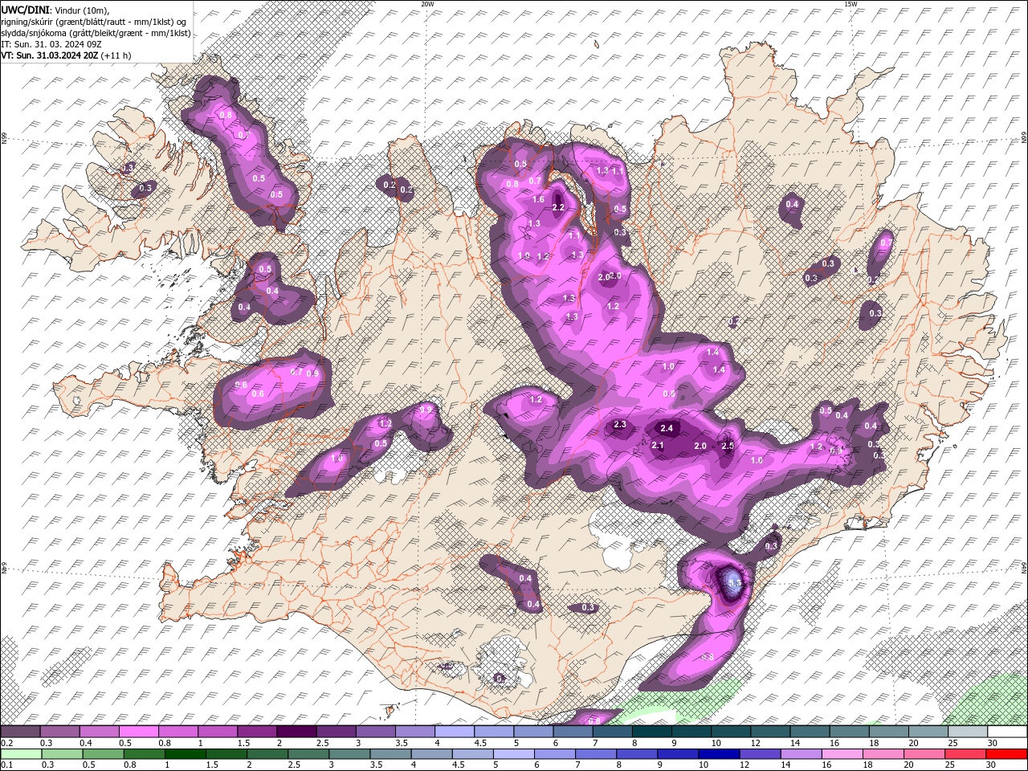The height and width of the screenshot is (771, 1028).
Task: Choose the light violet rain swatch between 14 and 16
Action: click(802, 754)
